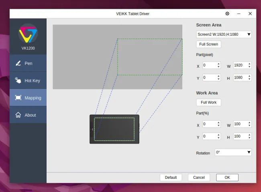Increase Work Area X percent
The image size is (261, 192).
(218, 122)
